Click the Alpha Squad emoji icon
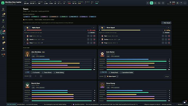 click(27, 28)
